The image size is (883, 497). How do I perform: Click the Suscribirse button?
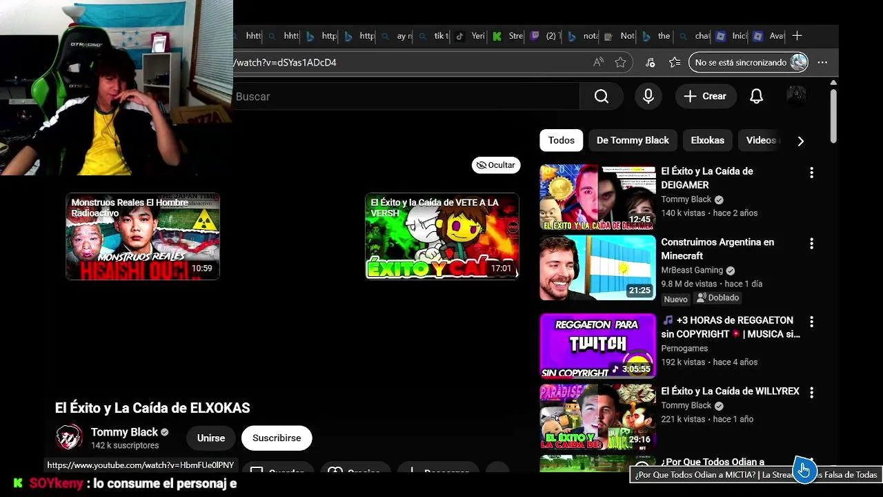pyautogui.click(x=277, y=438)
